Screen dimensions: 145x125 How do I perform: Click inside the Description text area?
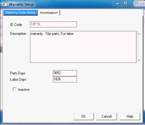click(83, 47)
